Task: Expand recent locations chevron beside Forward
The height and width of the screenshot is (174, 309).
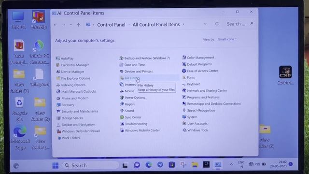Action: tap(71, 25)
